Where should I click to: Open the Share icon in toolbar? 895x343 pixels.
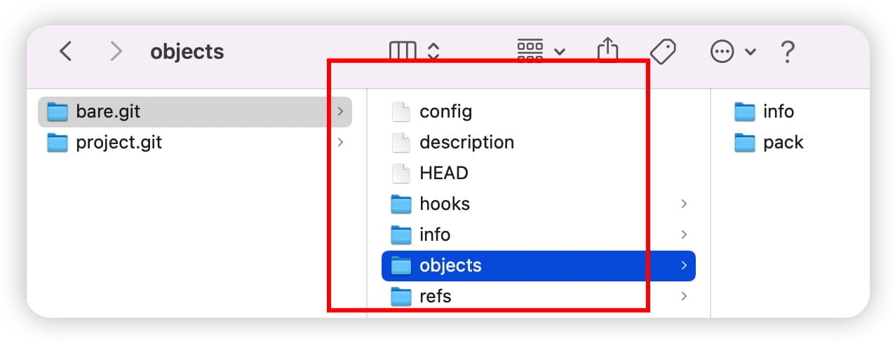click(x=607, y=50)
